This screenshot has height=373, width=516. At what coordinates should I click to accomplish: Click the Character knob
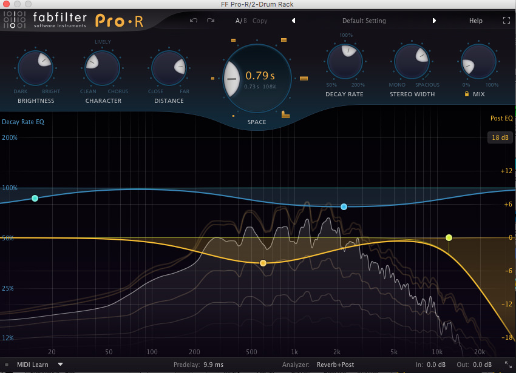(103, 68)
